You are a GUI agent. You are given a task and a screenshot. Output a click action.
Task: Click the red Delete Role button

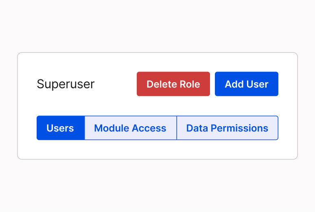pyautogui.click(x=173, y=84)
